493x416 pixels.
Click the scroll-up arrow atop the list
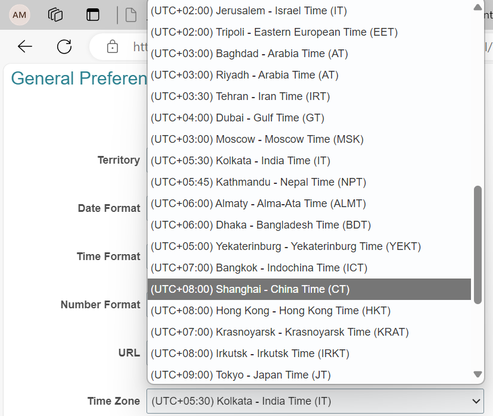click(x=478, y=7)
